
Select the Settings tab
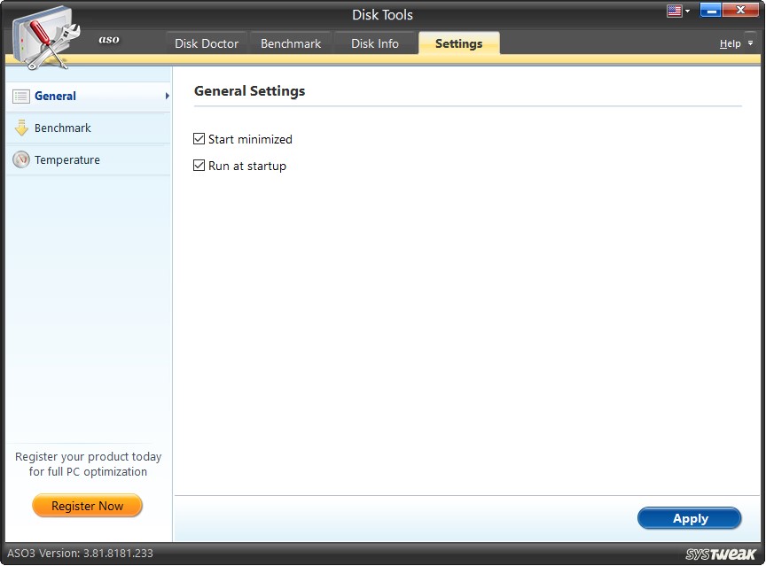coord(458,43)
